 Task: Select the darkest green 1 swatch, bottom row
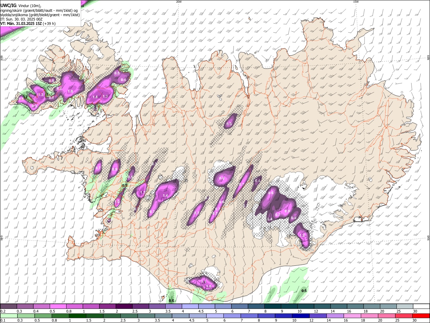(77, 316)
